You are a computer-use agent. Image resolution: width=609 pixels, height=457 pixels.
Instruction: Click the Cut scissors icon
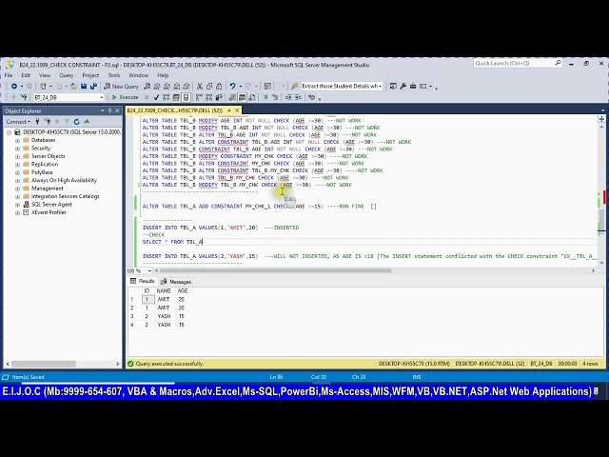pos(199,87)
